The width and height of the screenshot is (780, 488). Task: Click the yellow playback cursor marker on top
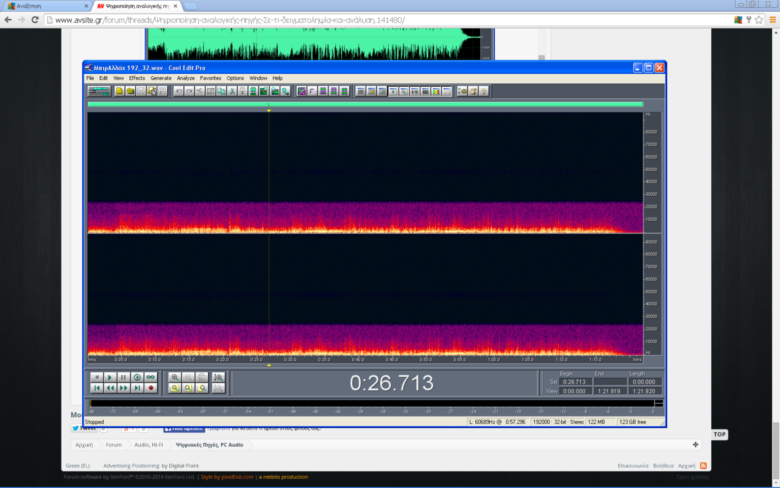[269, 110]
